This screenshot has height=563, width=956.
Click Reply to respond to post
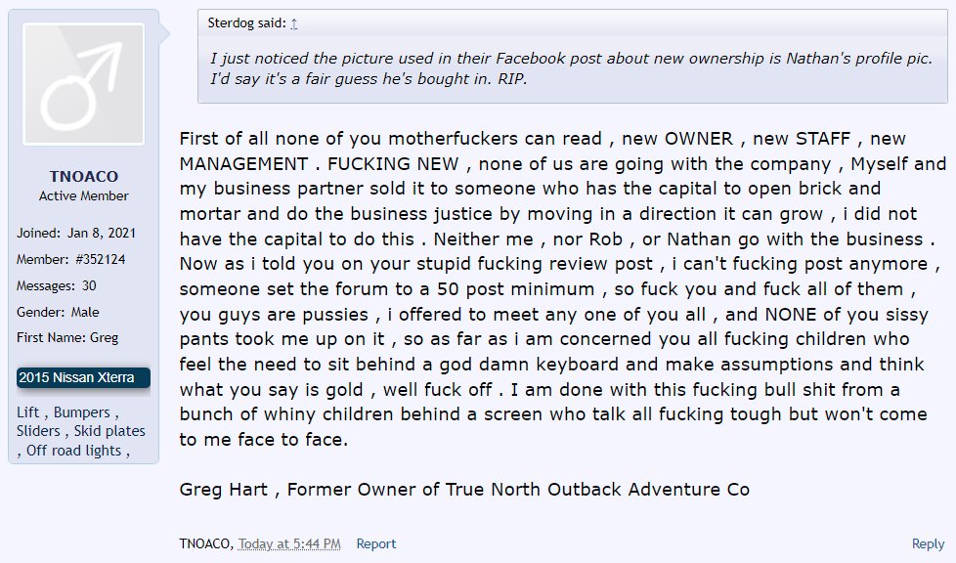928,543
